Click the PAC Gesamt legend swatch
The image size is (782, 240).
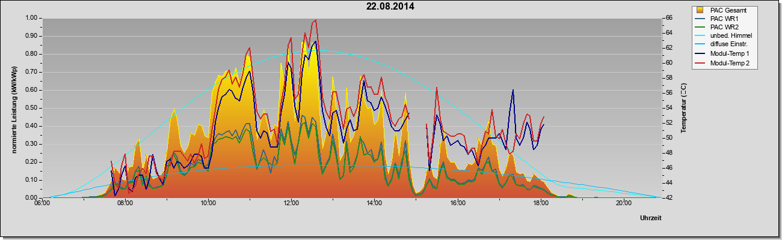click(x=700, y=10)
